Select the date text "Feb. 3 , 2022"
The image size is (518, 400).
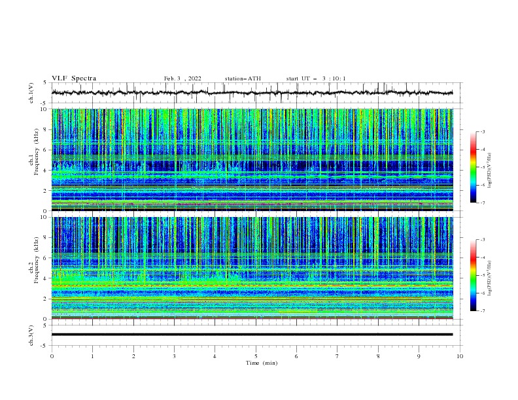(182, 78)
